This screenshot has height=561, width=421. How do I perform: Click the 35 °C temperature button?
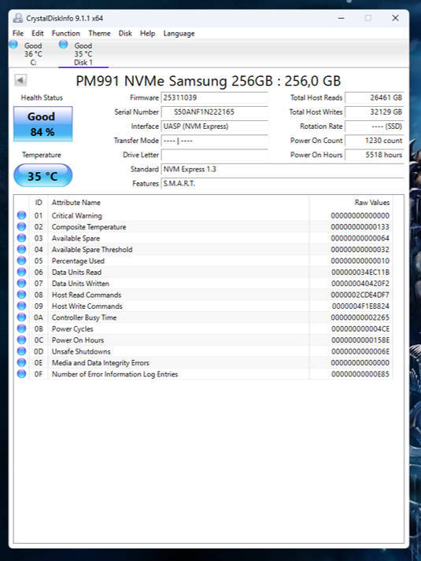(43, 175)
